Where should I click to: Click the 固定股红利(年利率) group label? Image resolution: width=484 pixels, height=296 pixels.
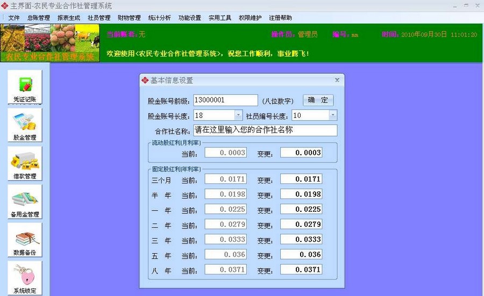176,169
